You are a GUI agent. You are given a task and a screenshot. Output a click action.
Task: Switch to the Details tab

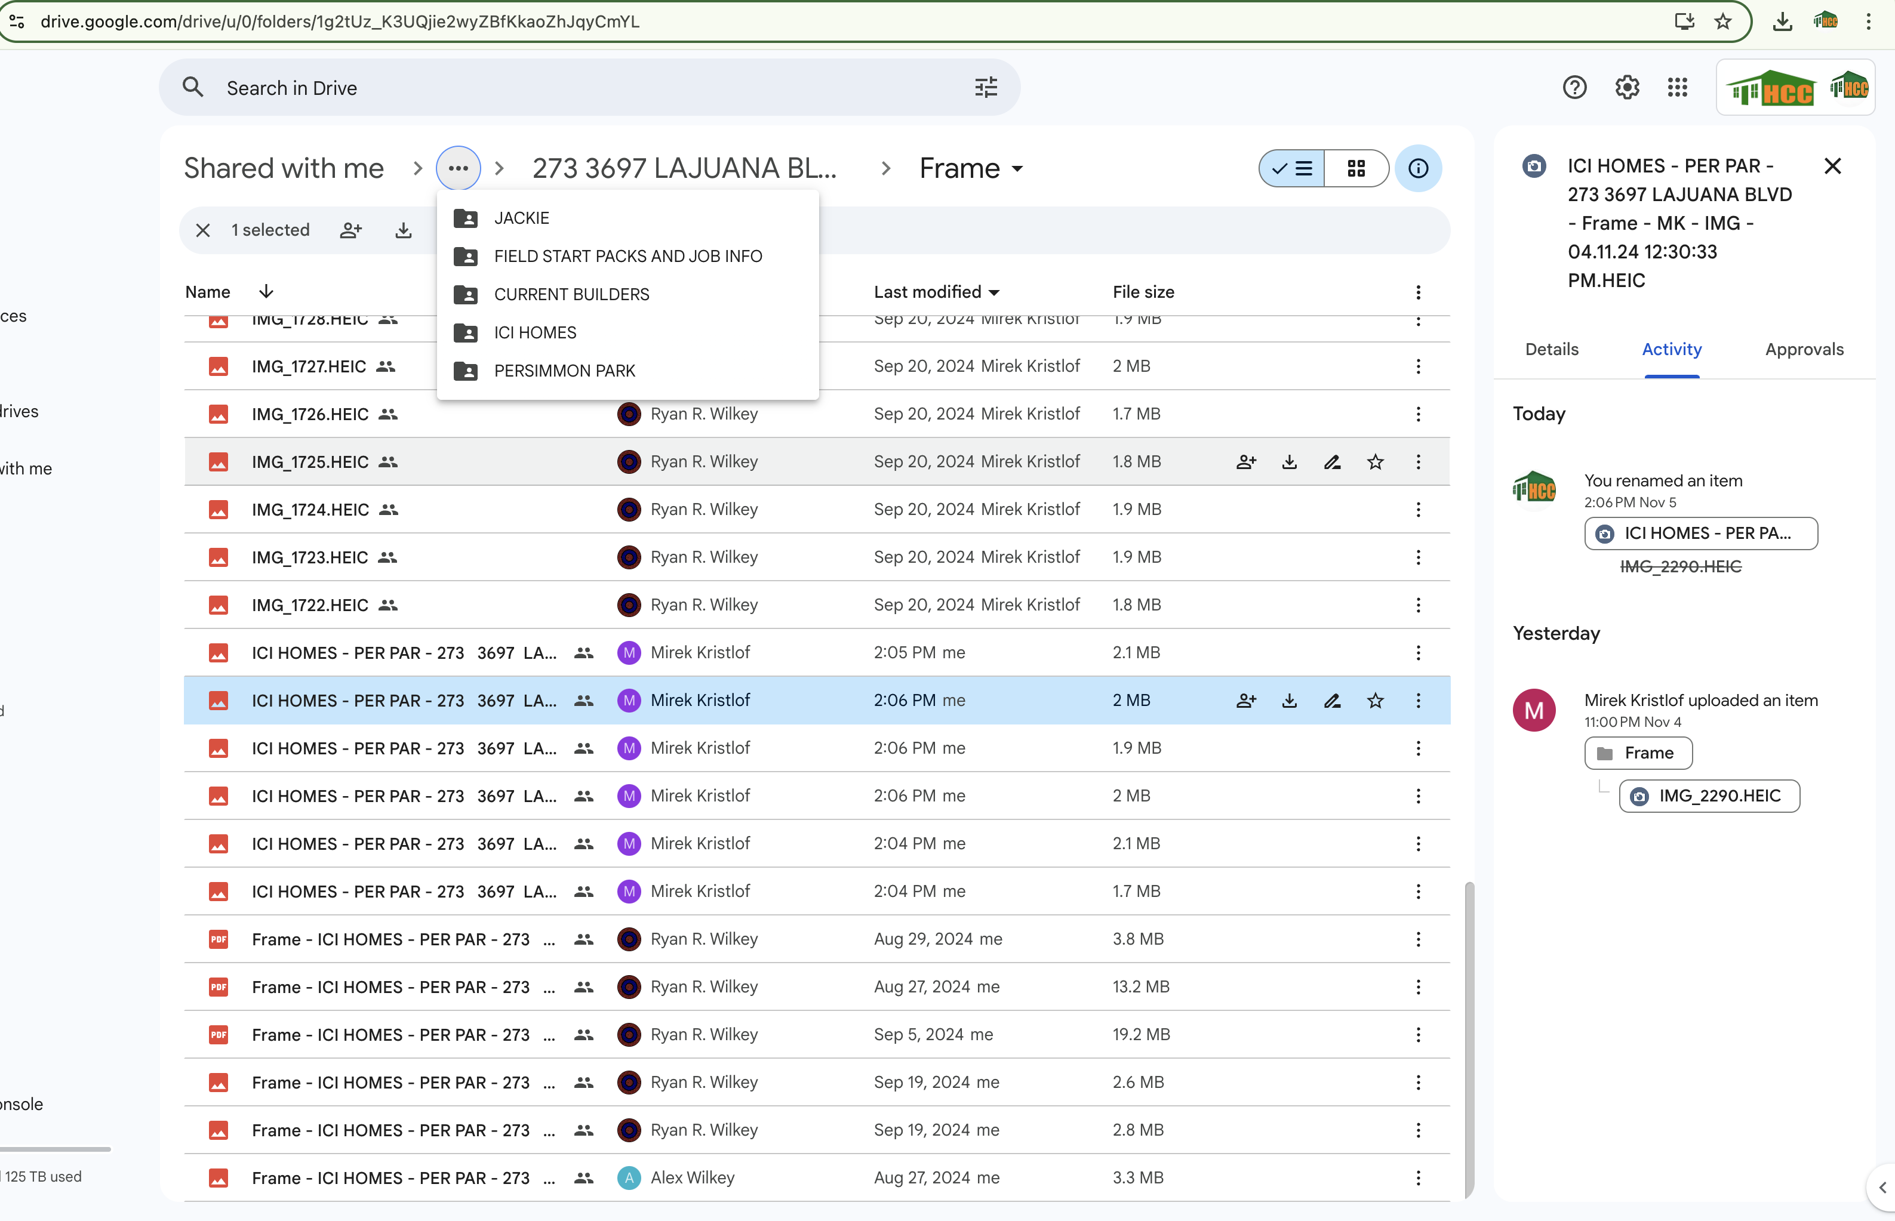tap(1552, 350)
